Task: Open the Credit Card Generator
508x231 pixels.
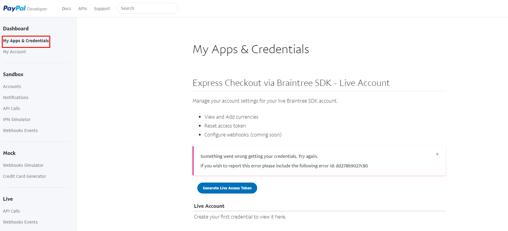Action: 24,176
